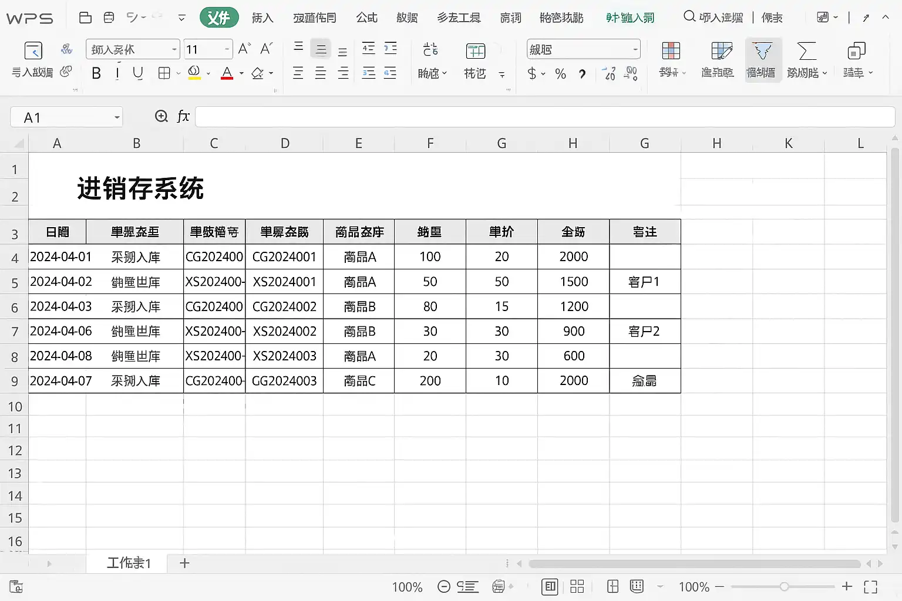
Task: Toggle italic text formatting
Action: coord(117,73)
